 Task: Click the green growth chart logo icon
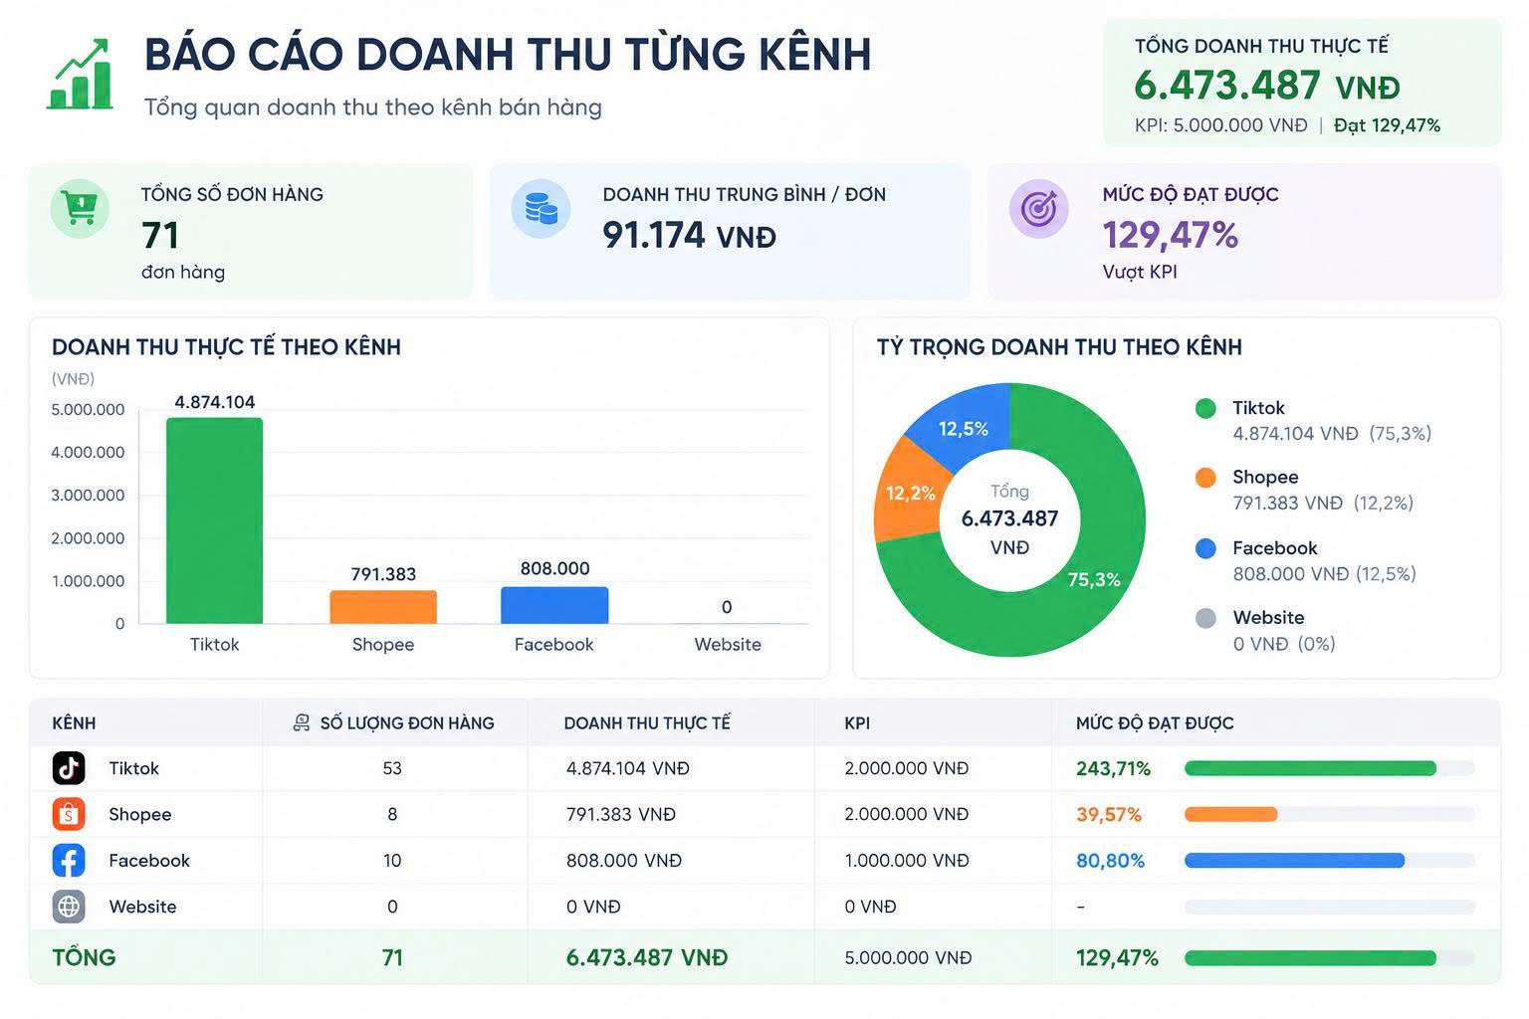coord(80,75)
